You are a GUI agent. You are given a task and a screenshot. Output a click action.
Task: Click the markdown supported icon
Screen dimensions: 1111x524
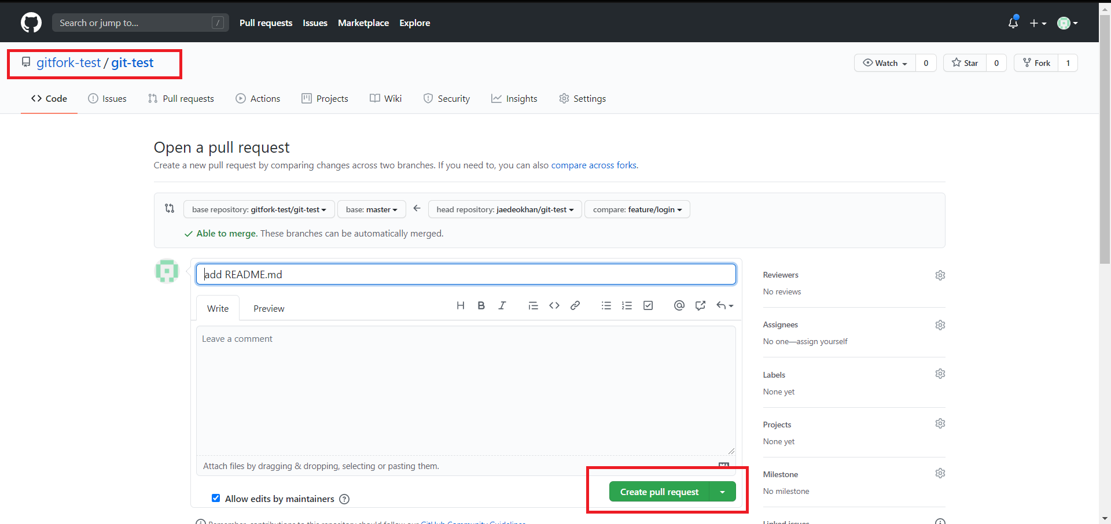[724, 465]
